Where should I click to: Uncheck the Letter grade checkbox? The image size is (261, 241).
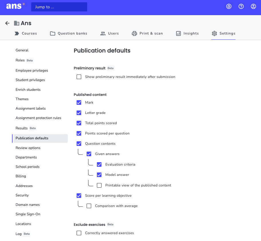point(79,113)
